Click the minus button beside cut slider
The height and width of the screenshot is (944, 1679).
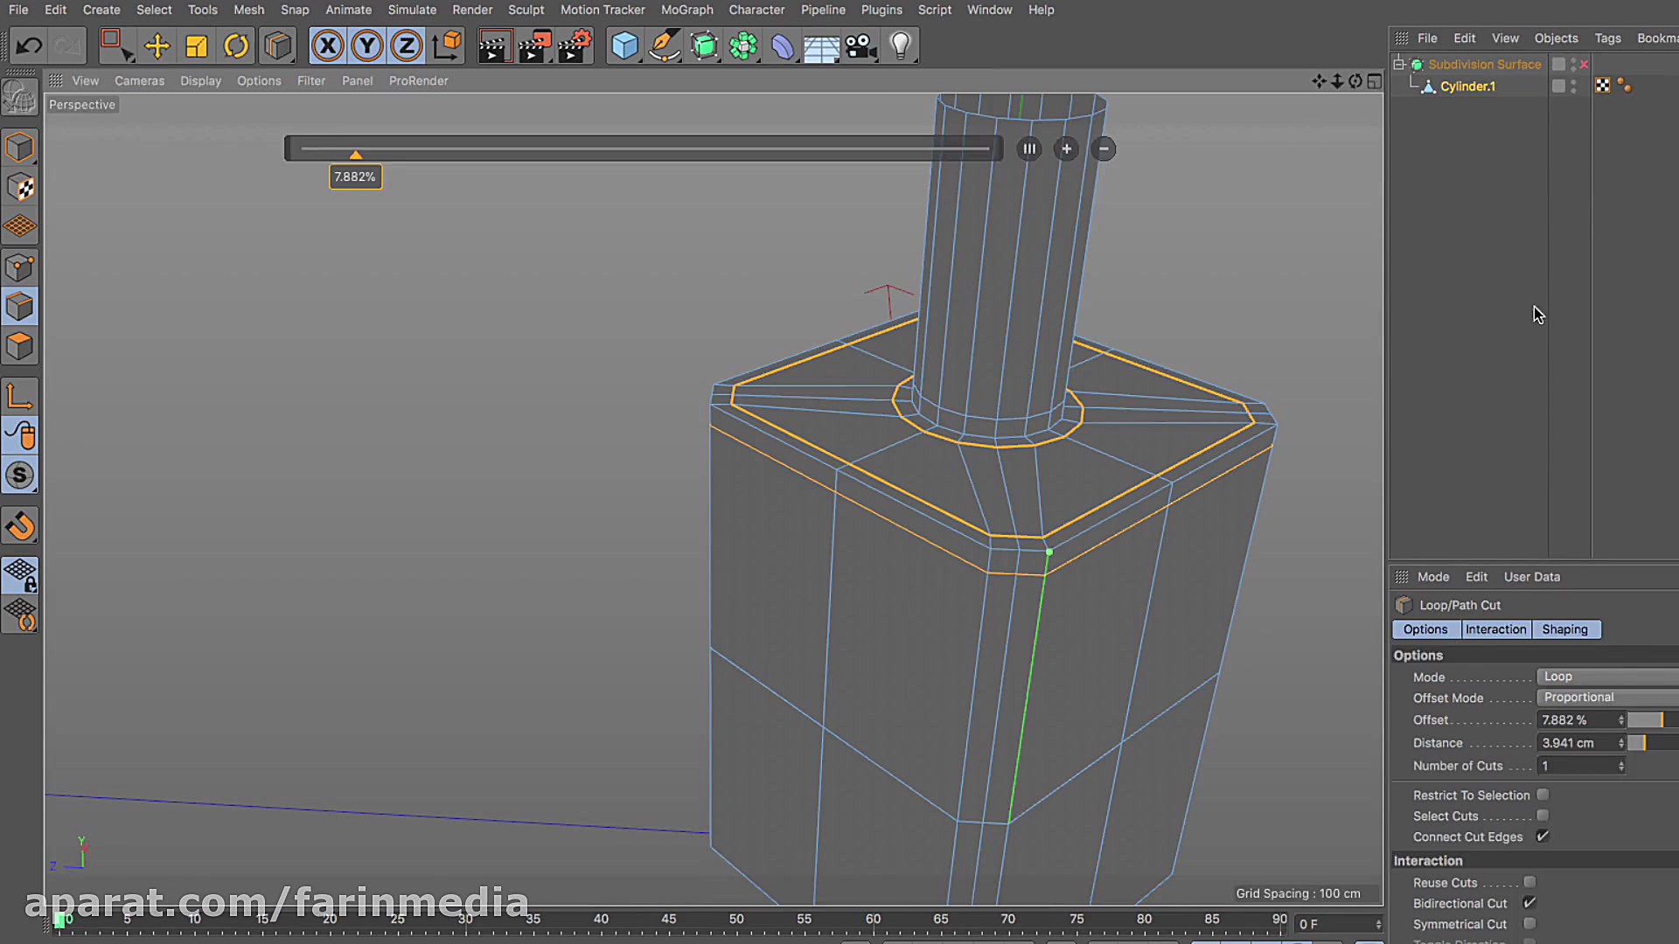coord(1104,149)
